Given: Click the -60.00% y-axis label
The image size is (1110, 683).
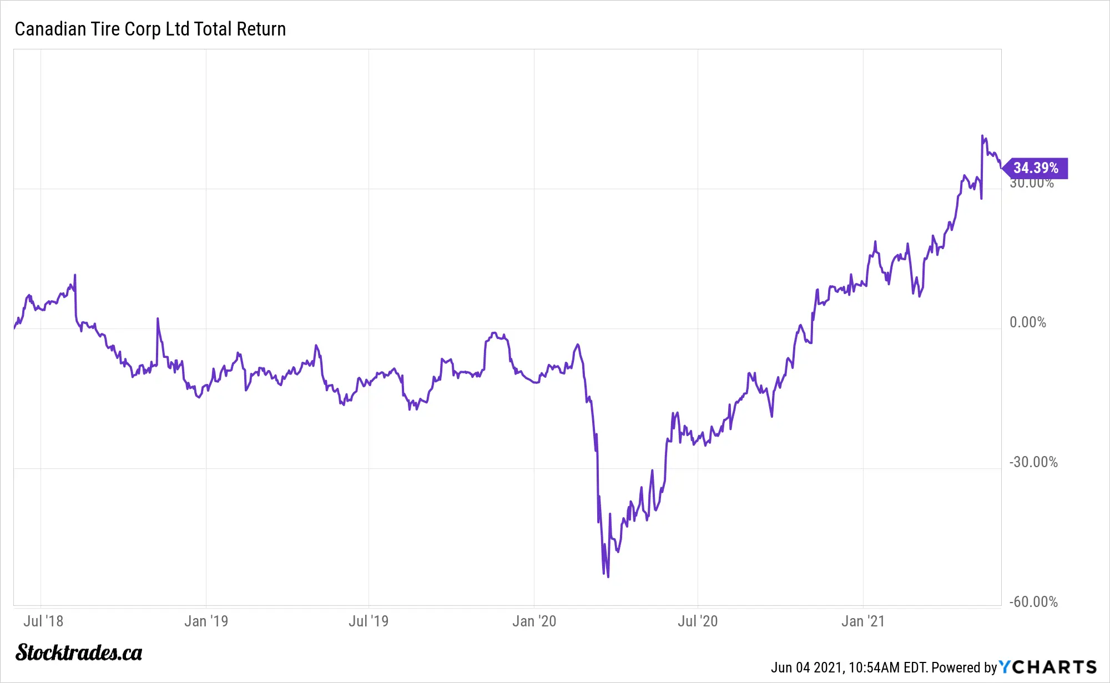Looking at the screenshot, I should pyautogui.click(x=1033, y=602).
